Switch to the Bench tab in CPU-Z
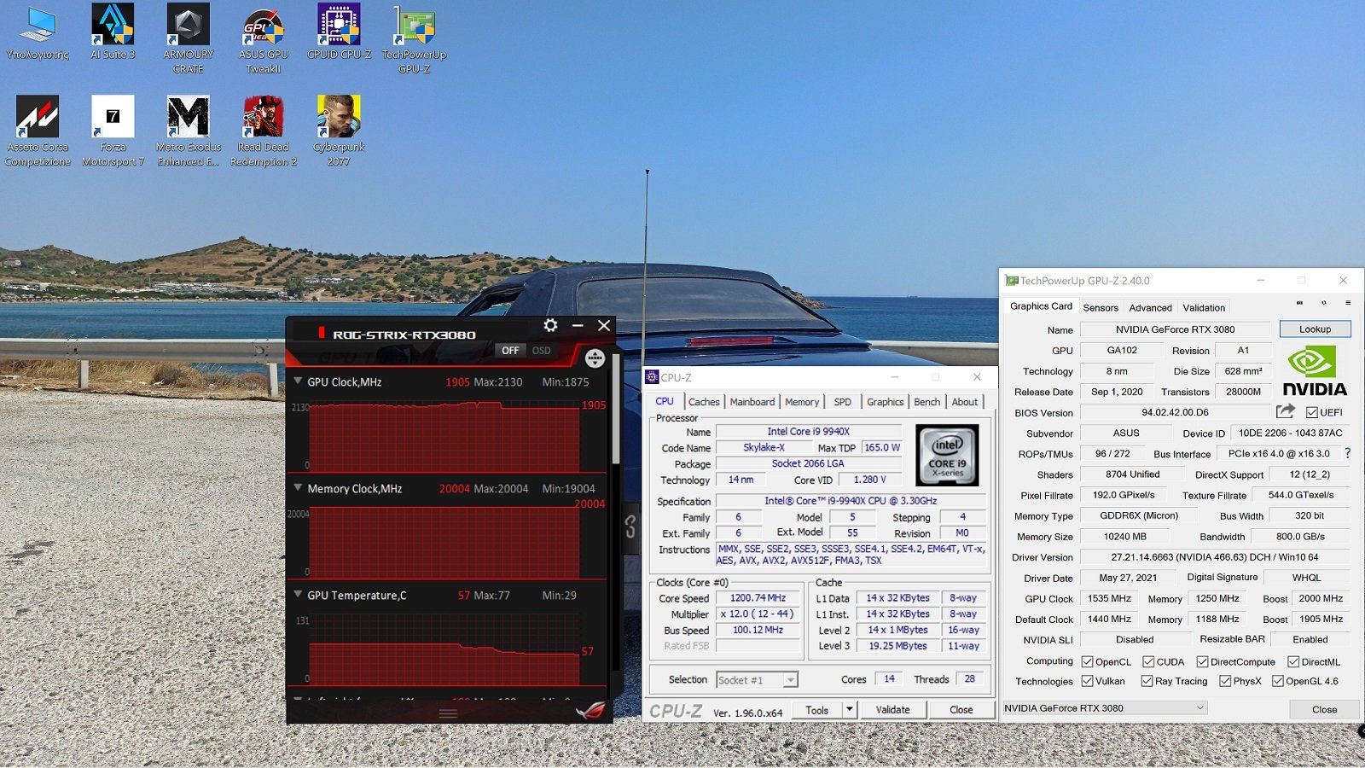1365x768 pixels. pos(927,402)
